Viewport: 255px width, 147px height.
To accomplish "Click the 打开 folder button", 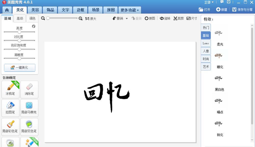I will 205,10.
